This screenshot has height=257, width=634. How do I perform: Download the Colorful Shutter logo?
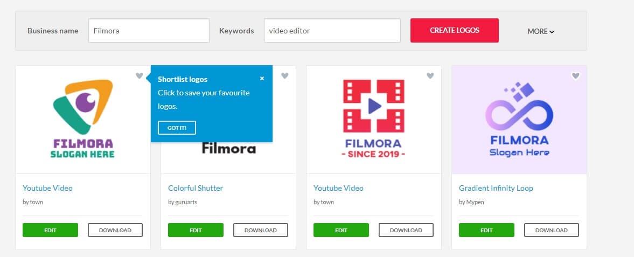260,230
